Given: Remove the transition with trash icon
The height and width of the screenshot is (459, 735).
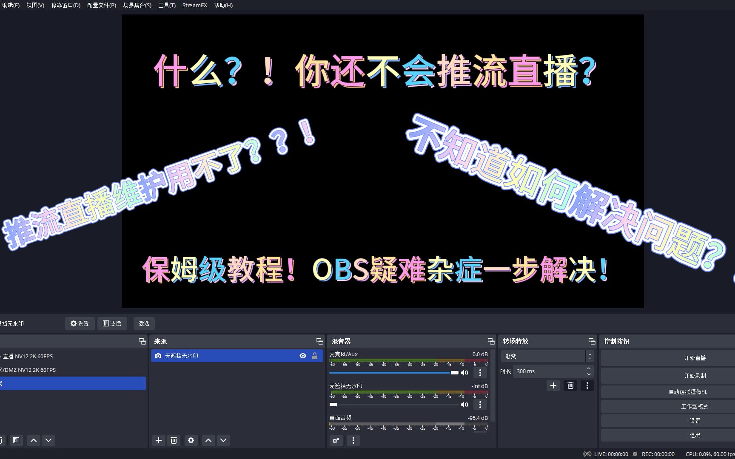Looking at the screenshot, I should tap(570, 385).
